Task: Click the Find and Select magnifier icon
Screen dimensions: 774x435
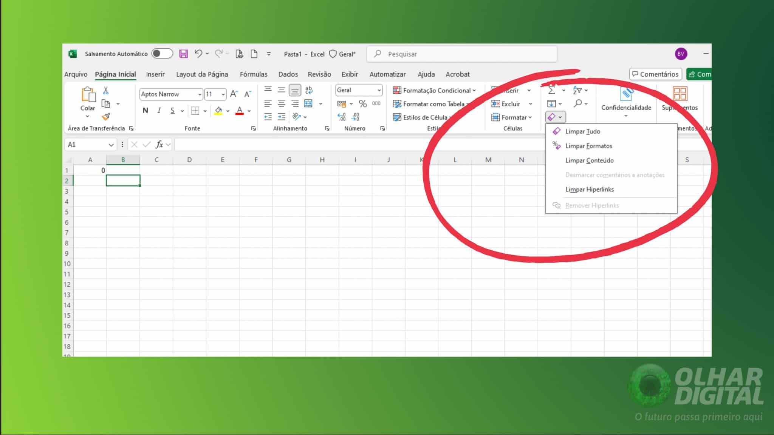Action: tap(577, 103)
